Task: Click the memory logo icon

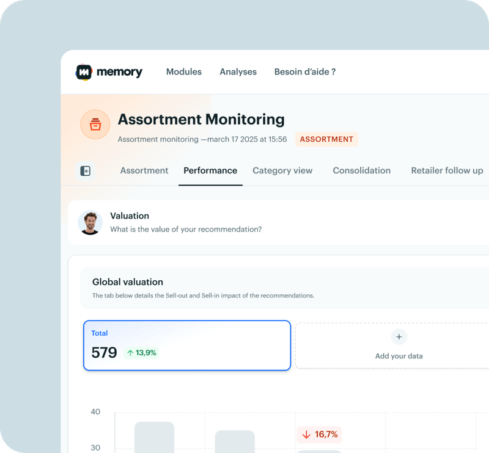Action: (84, 72)
